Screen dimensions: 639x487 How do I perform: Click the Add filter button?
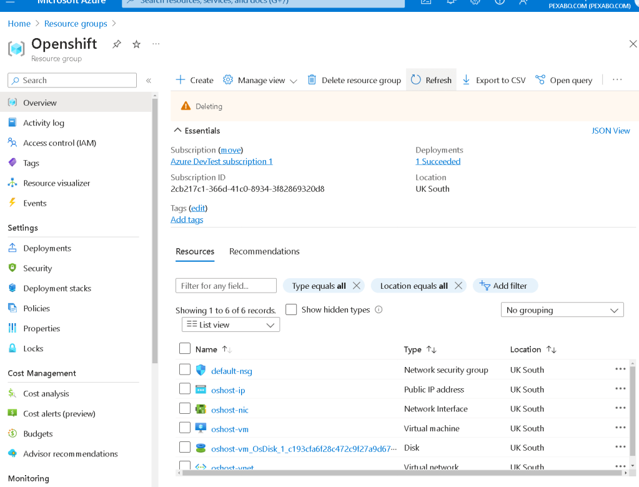(x=505, y=286)
